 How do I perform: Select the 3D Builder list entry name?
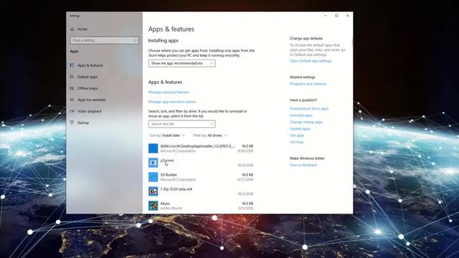tap(169, 175)
